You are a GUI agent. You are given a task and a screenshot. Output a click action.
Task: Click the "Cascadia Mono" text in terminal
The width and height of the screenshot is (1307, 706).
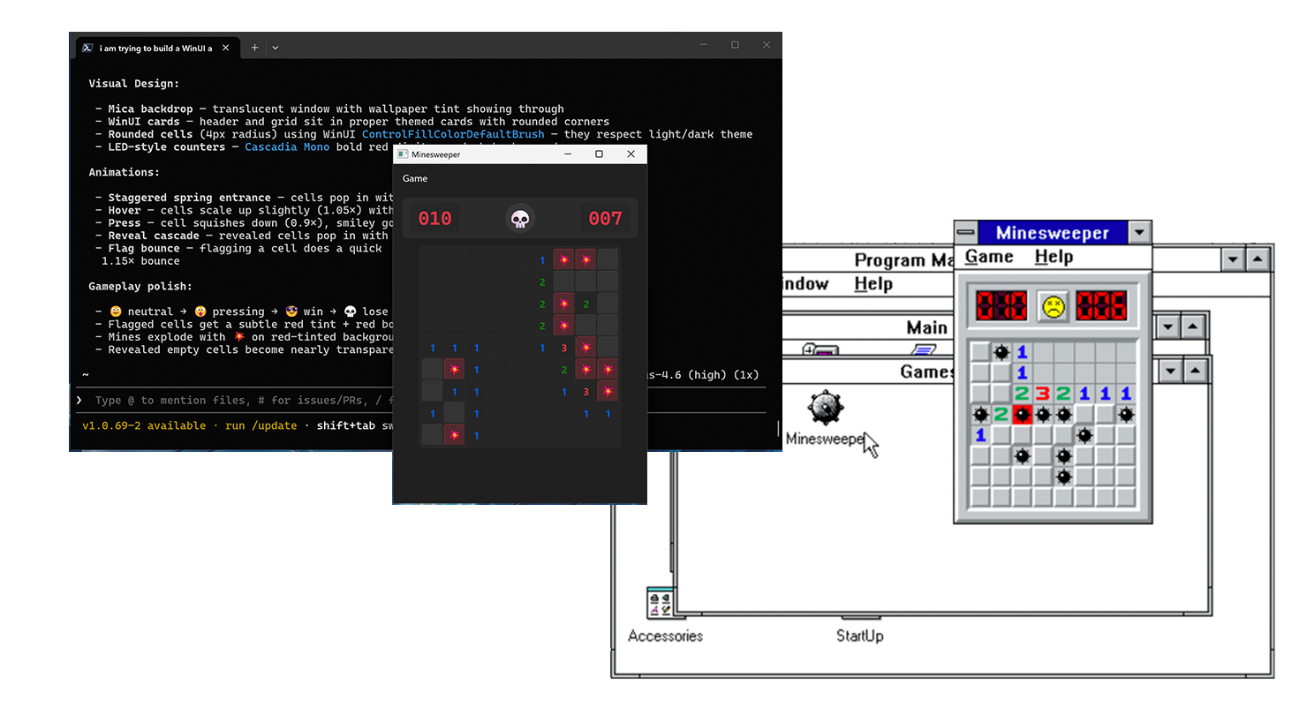coord(287,146)
